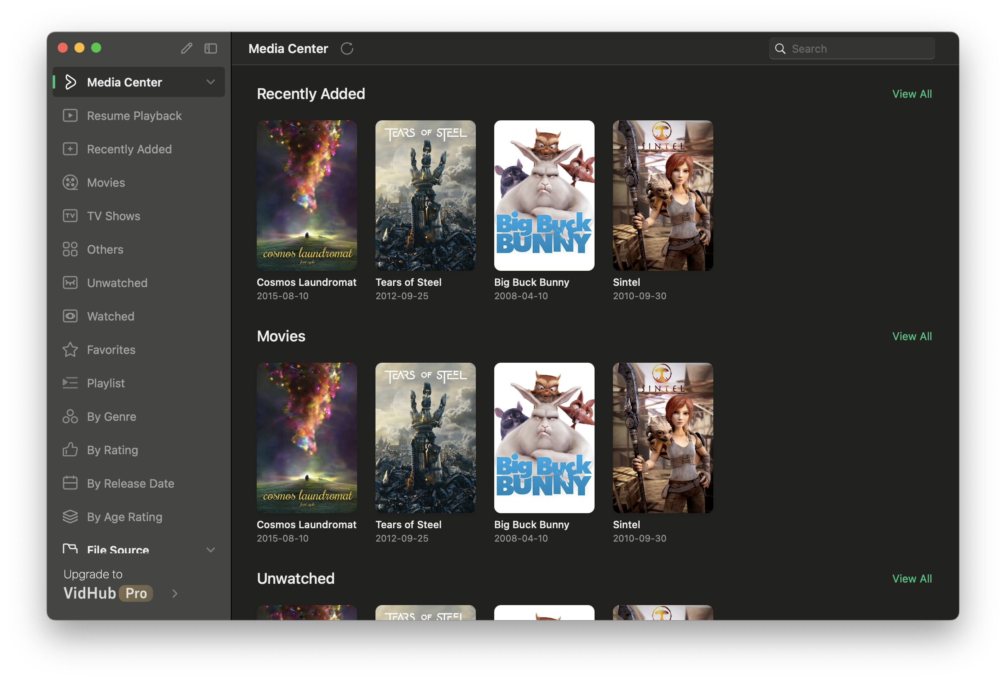Click the Others grid icon

70,249
